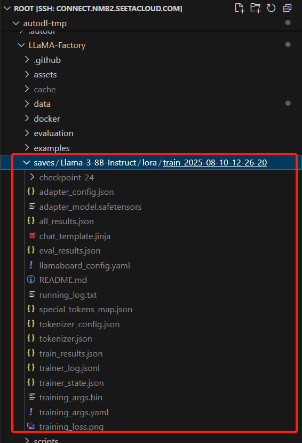Screen dimensions: 302x443
Task: Click YAML icon beside training_args.yaml
Action: click(x=31, y=412)
